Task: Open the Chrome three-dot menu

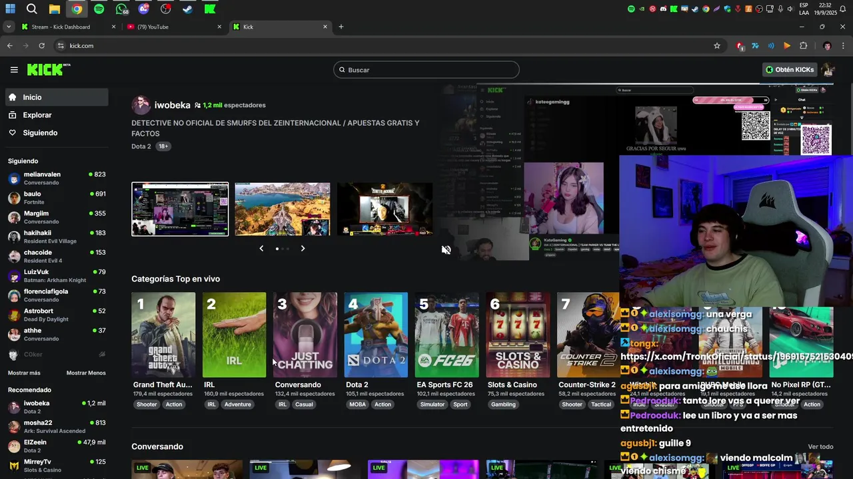Action: [x=843, y=46]
